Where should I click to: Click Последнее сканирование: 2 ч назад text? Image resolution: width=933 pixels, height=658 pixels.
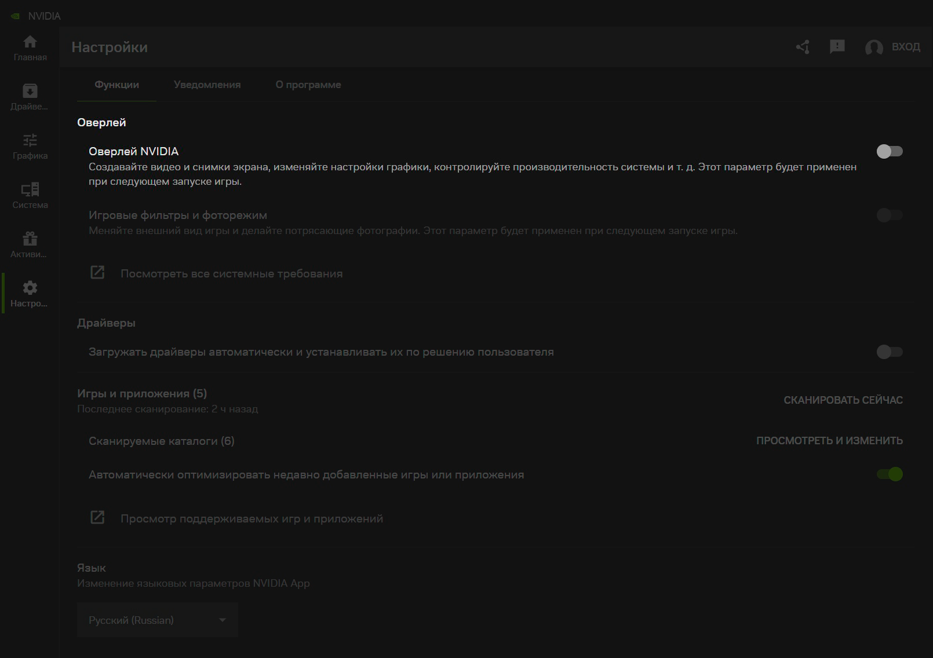point(167,409)
